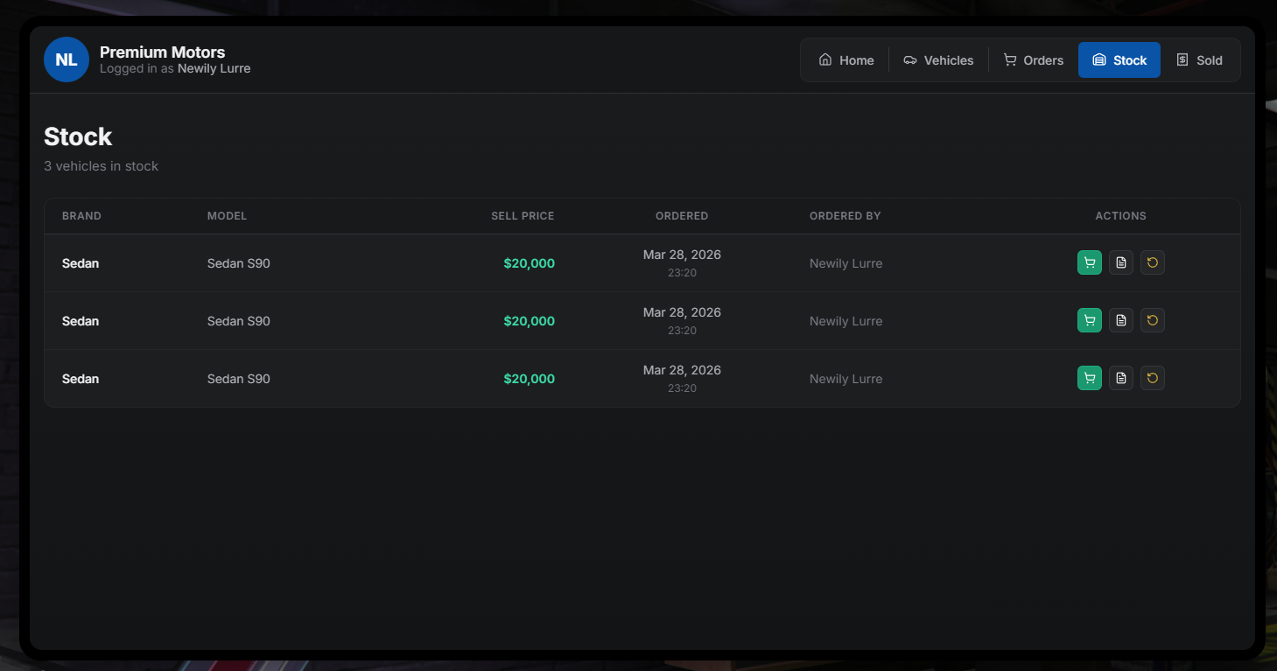Click the Newily Lurre username in header
Screen dimensions: 1277x671
point(214,68)
